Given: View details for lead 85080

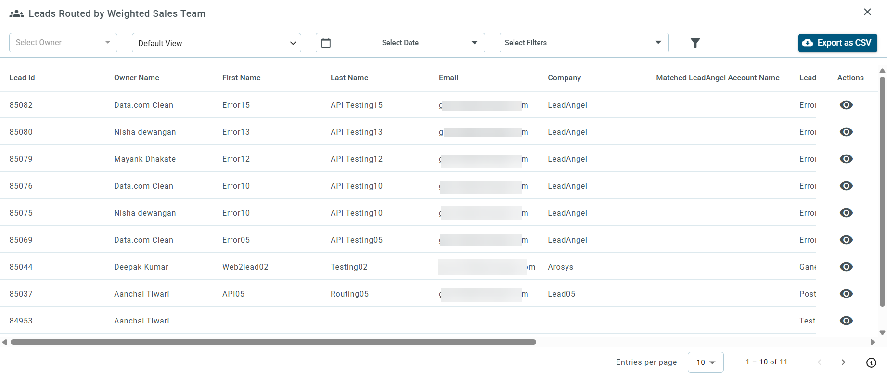Looking at the screenshot, I should pyautogui.click(x=846, y=132).
